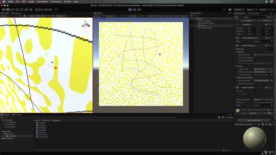Screen dimensions: 276x155
Task: Select the Rotate tool in toolbar
Action: coord(13,9)
